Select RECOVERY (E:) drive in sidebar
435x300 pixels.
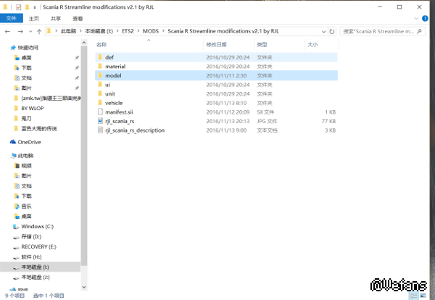39,247
